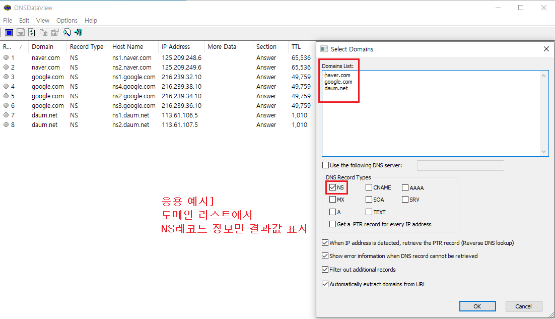Check 'Get a PTR record for every IP address'
The image size is (555, 319).
pyautogui.click(x=332, y=224)
